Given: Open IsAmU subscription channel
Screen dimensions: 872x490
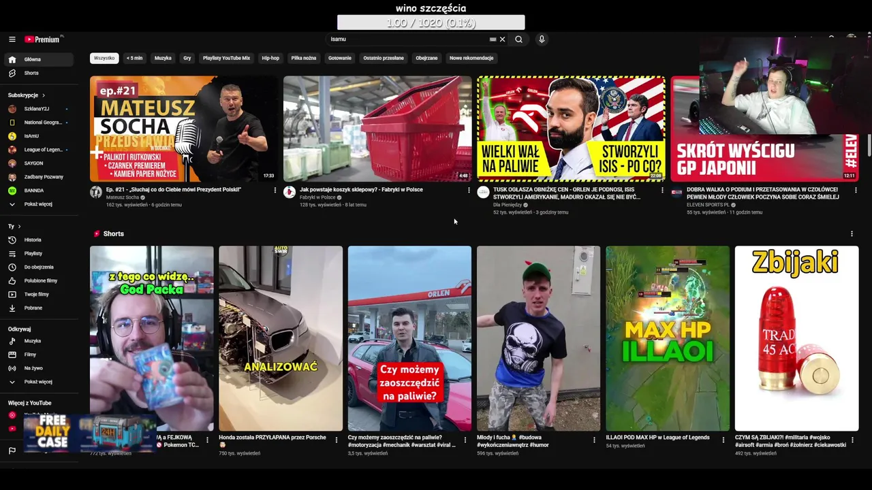Looking at the screenshot, I should click(x=39, y=136).
